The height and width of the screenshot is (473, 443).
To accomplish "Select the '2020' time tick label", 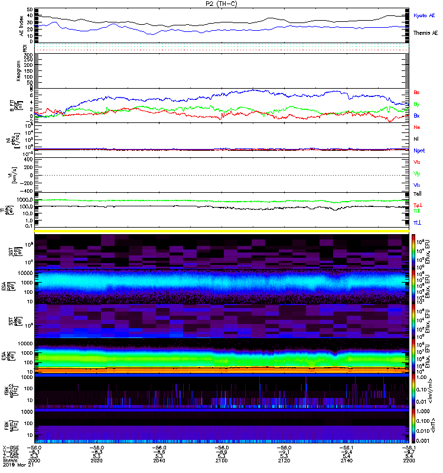I will [x=96, y=461].
